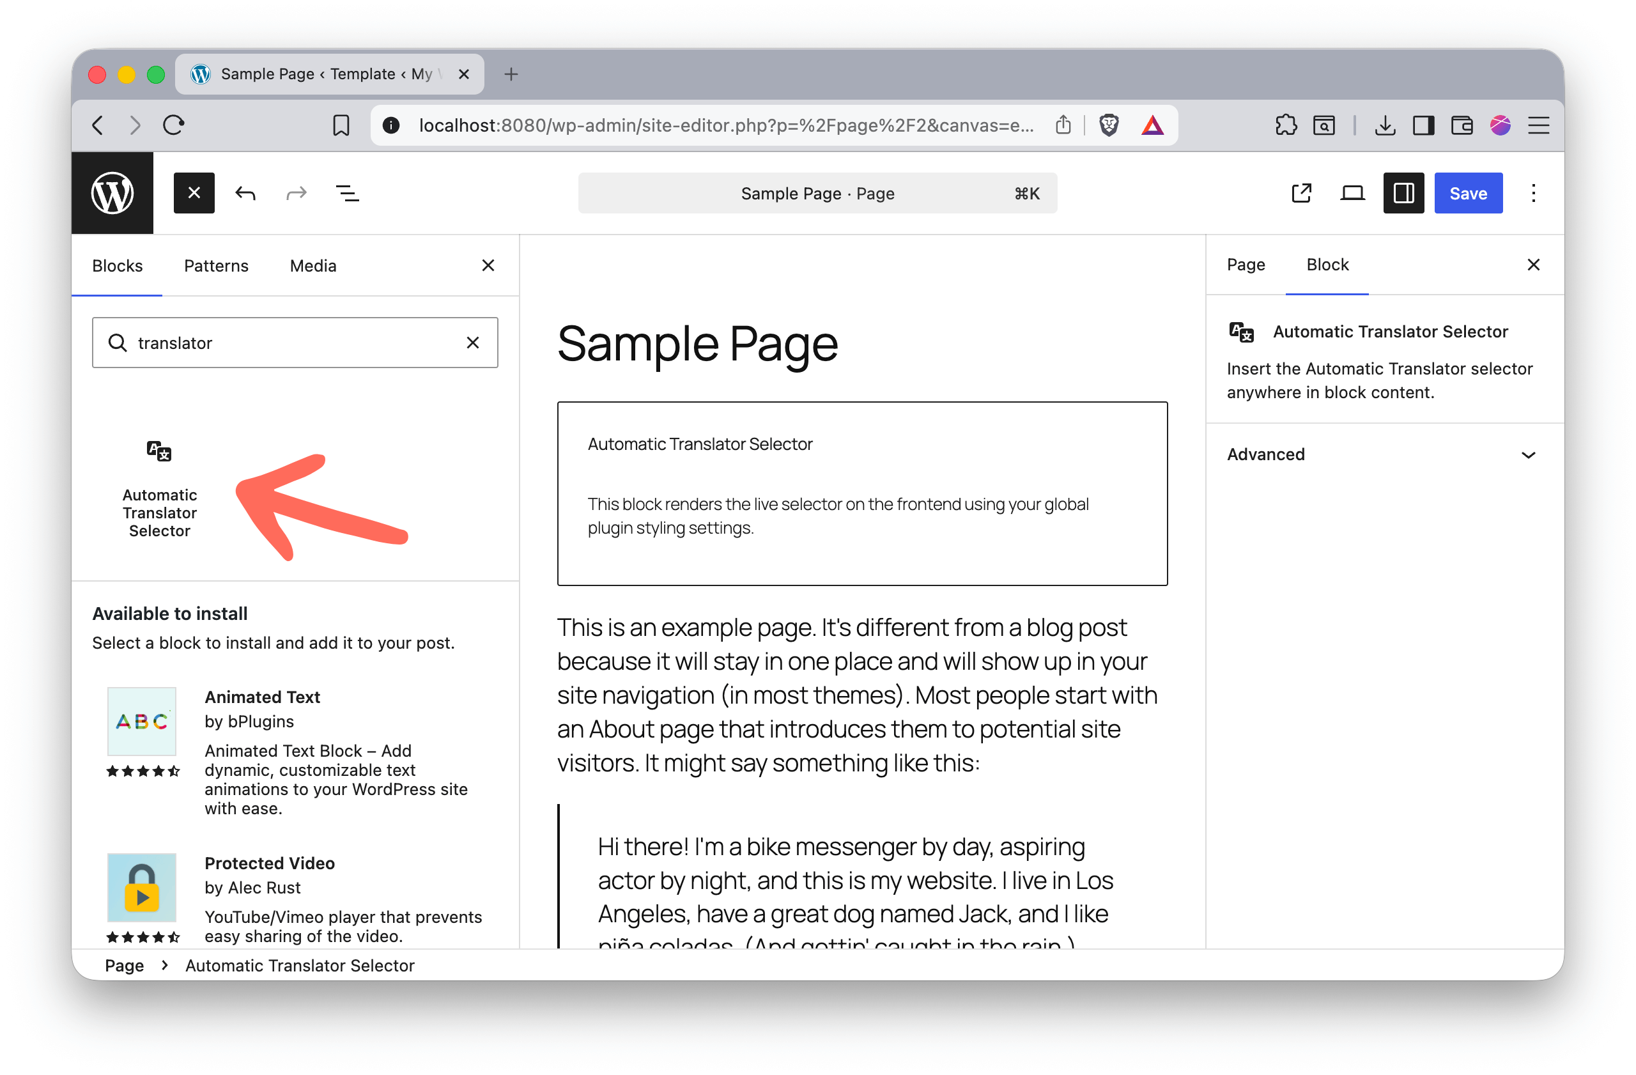Select Automatic Translator Selector in breadcrumb

pyautogui.click(x=300, y=966)
